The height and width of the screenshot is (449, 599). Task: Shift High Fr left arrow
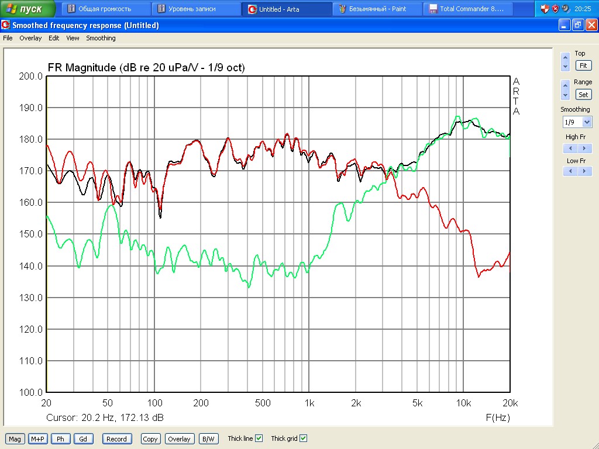click(x=570, y=148)
